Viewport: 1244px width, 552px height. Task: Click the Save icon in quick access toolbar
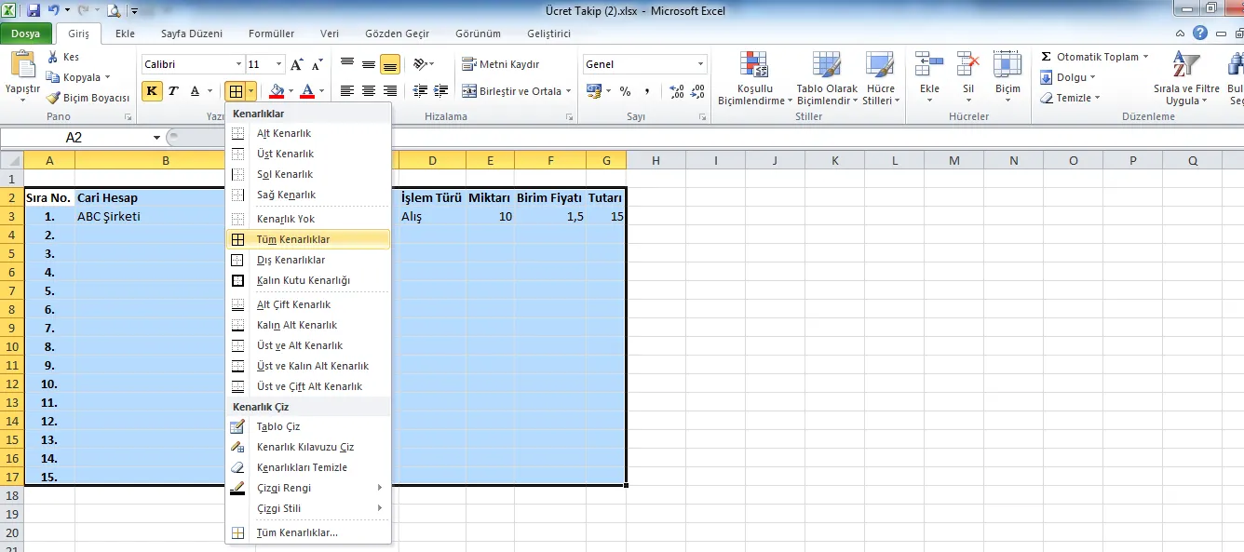click(34, 11)
